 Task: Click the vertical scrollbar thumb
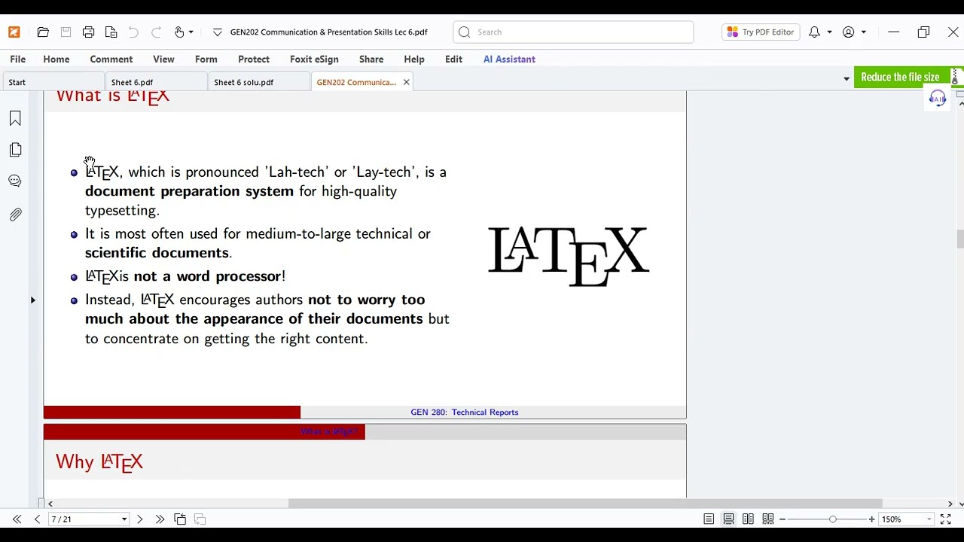click(x=959, y=239)
